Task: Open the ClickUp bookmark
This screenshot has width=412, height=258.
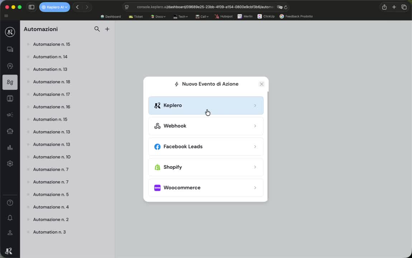Action: [x=266, y=16]
